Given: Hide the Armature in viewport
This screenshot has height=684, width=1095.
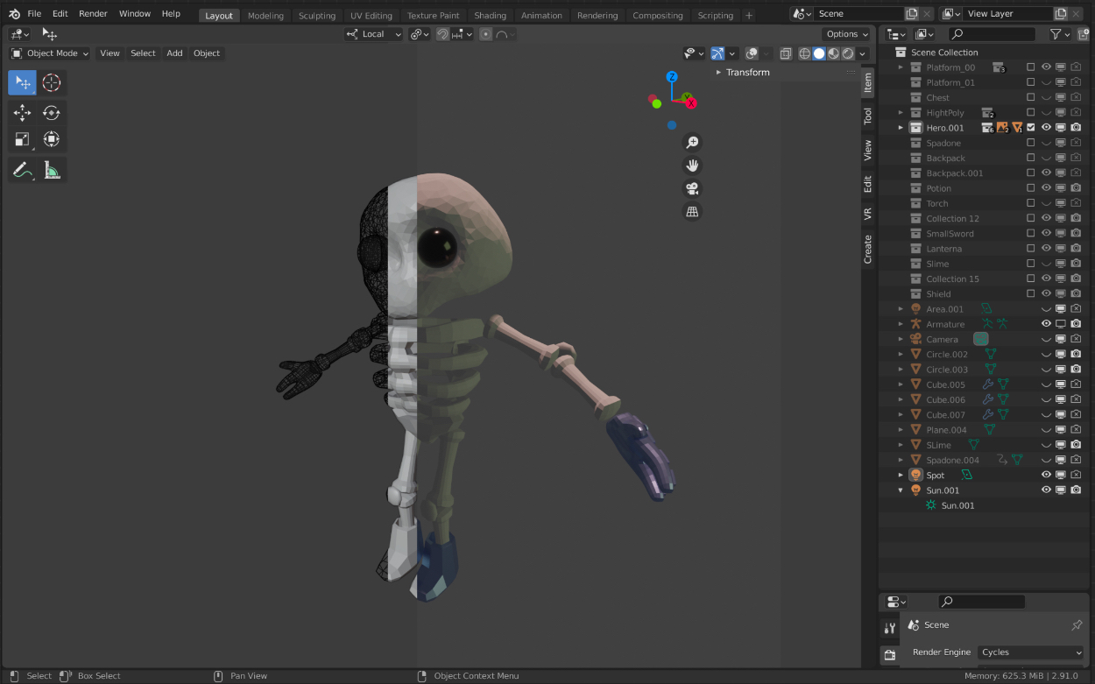Looking at the screenshot, I should tap(1046, 324).
